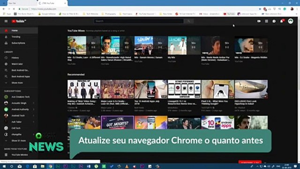Click the browser back arrow
Image resolution: width=300 pixels, height=169 pixels.
[x=4, y=9]
